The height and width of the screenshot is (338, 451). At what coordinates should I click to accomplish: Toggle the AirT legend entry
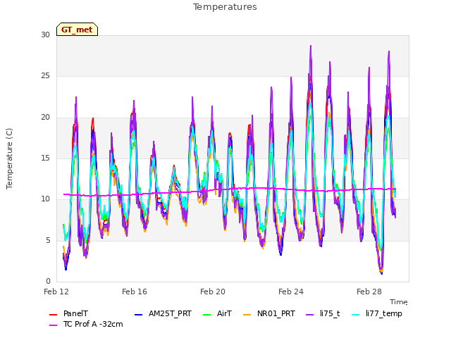tap(217, 313)
